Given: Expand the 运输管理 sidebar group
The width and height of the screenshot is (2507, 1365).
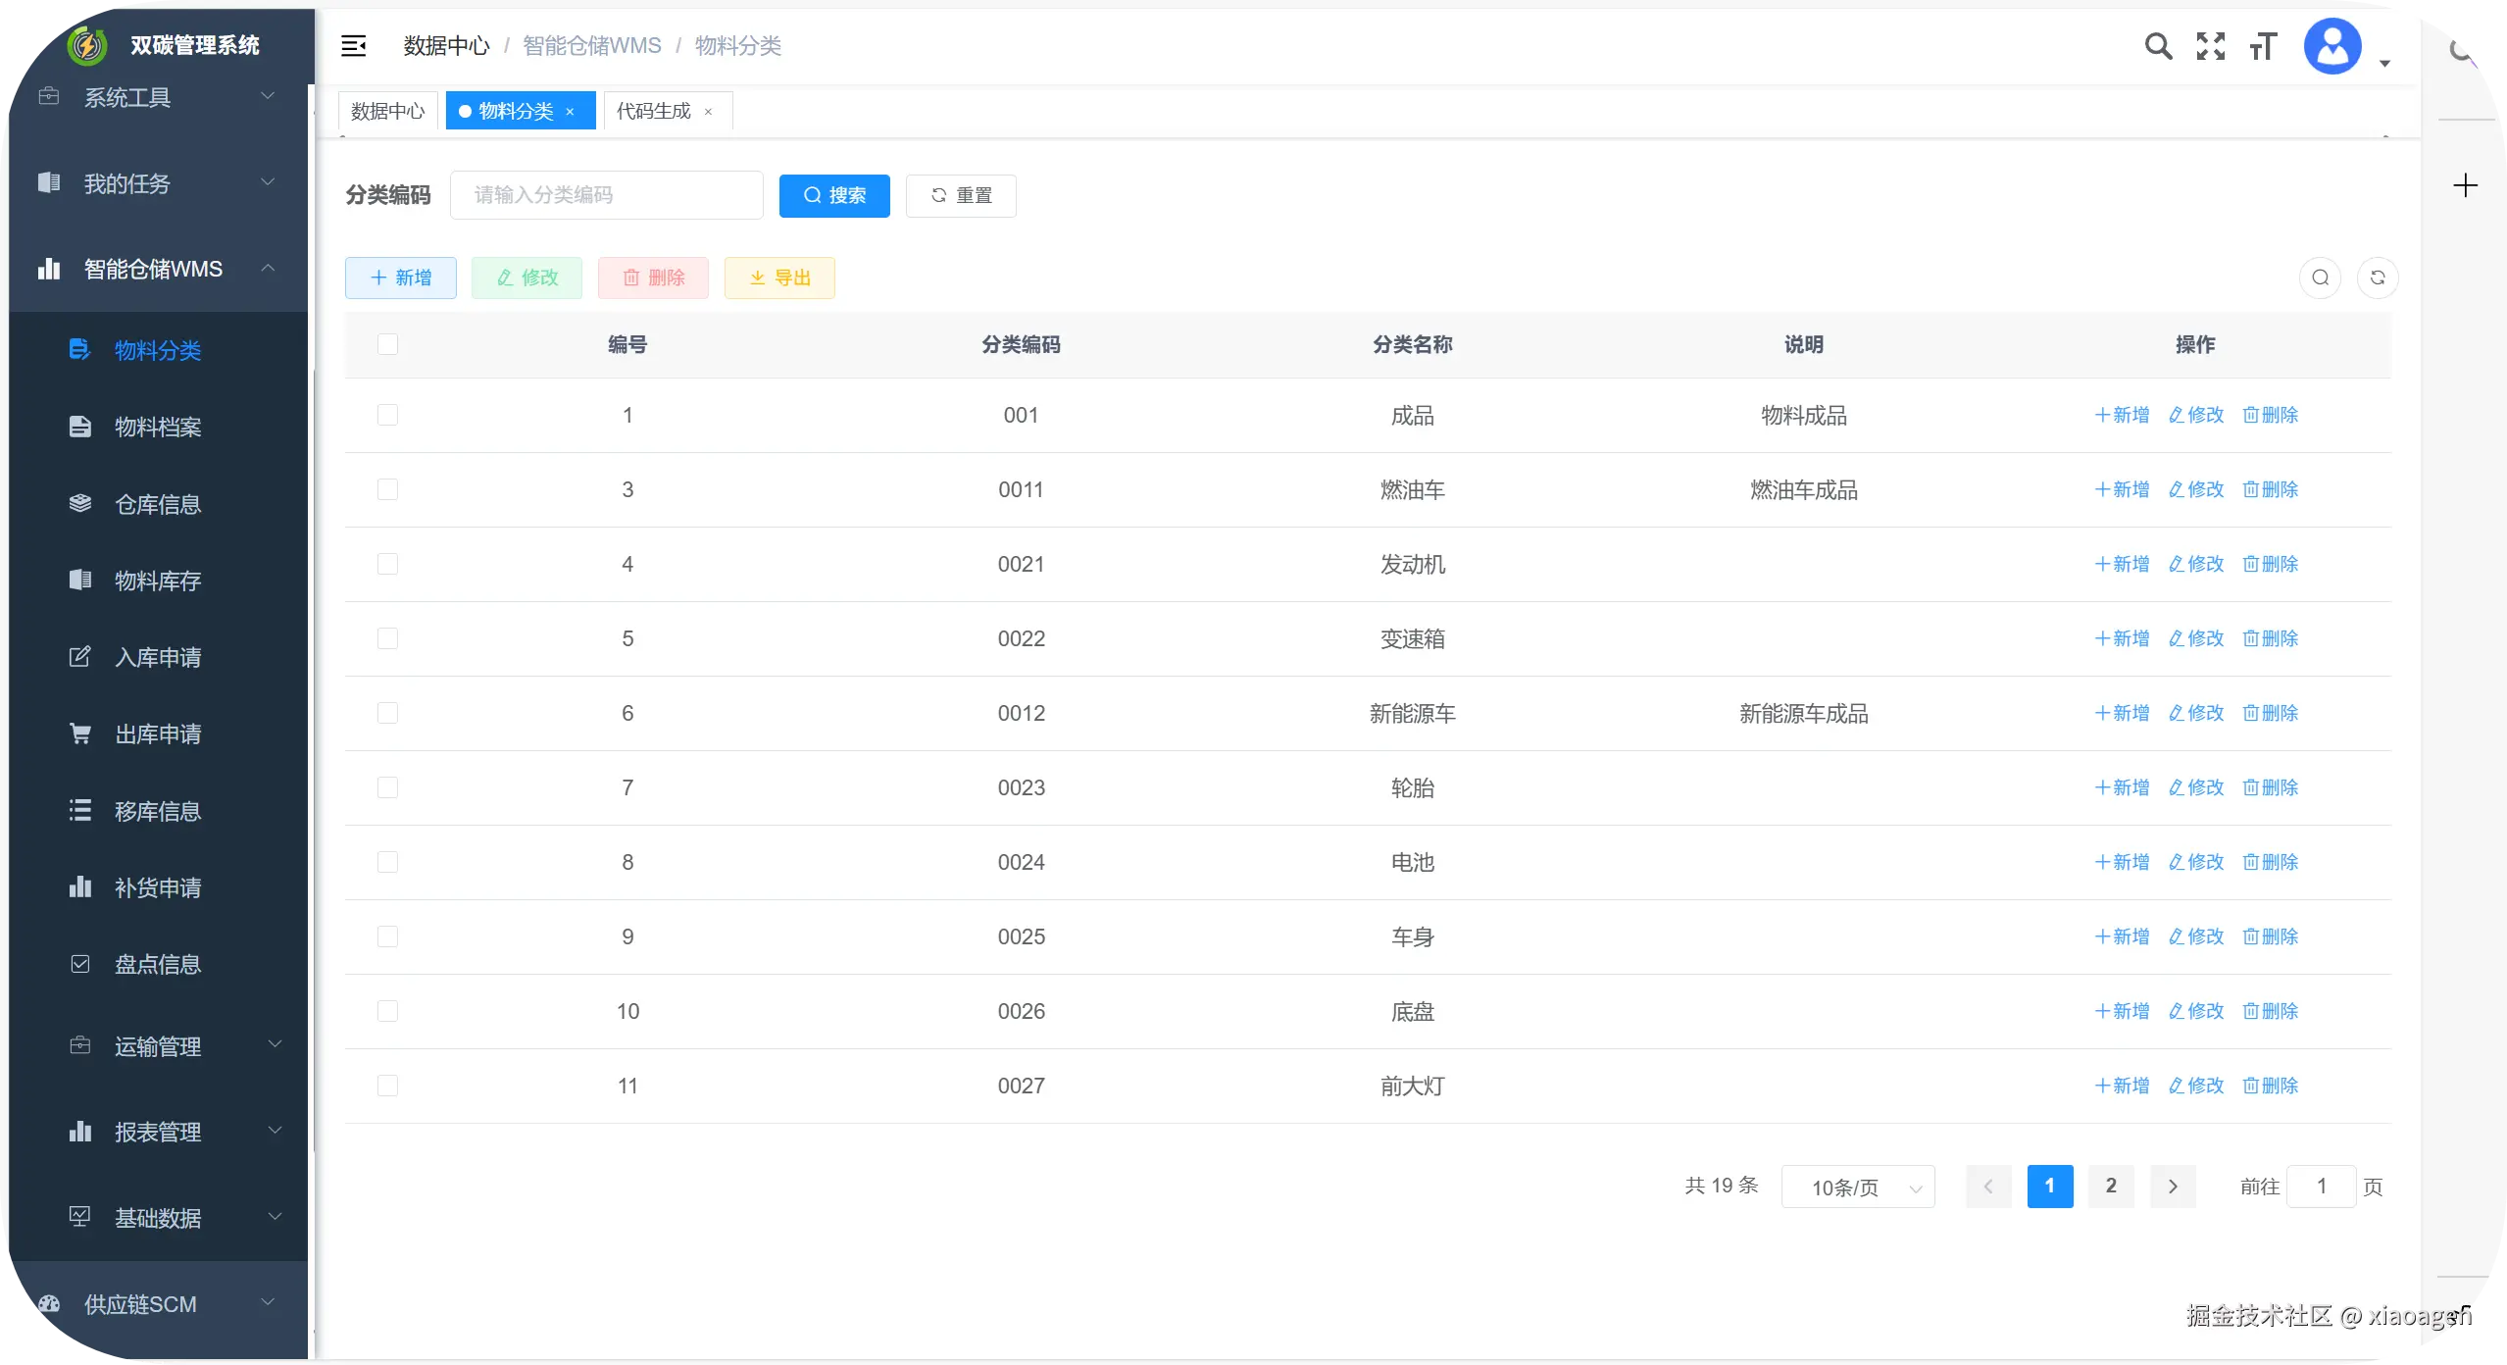Looking at the screenshot, I should (157, 1045).
